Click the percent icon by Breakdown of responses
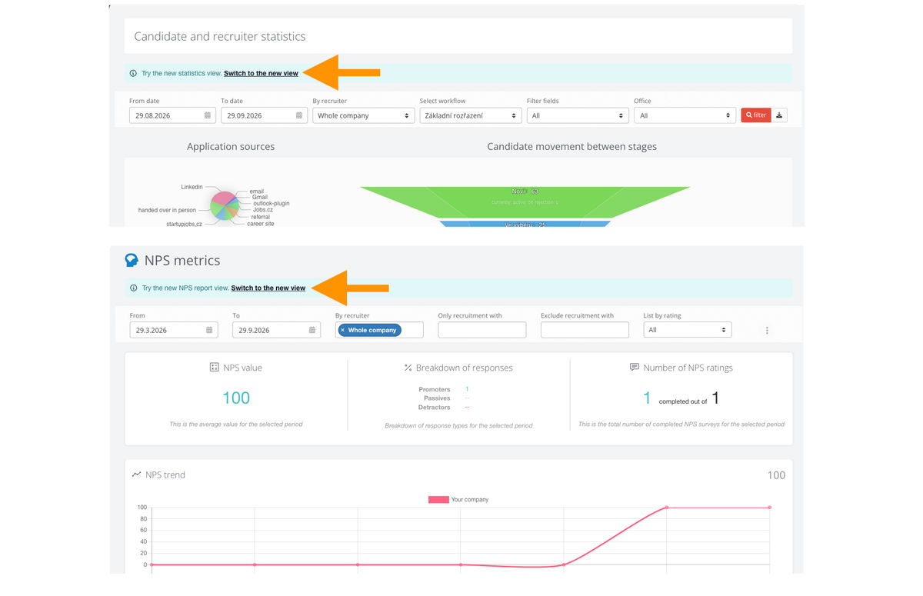Viewport: 923px width, 596px height. [408, 368]
